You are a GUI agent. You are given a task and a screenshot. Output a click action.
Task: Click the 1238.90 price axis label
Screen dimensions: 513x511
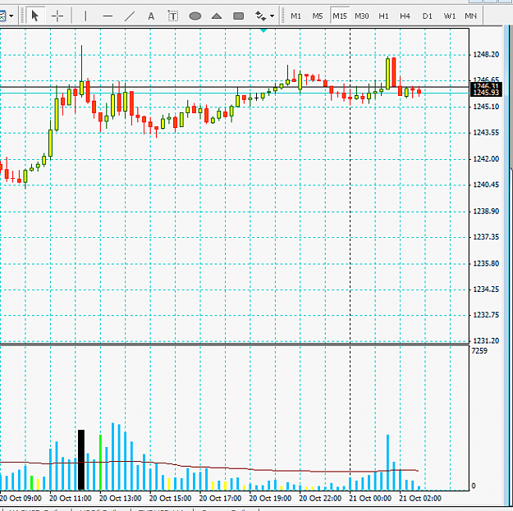(486, 211)
